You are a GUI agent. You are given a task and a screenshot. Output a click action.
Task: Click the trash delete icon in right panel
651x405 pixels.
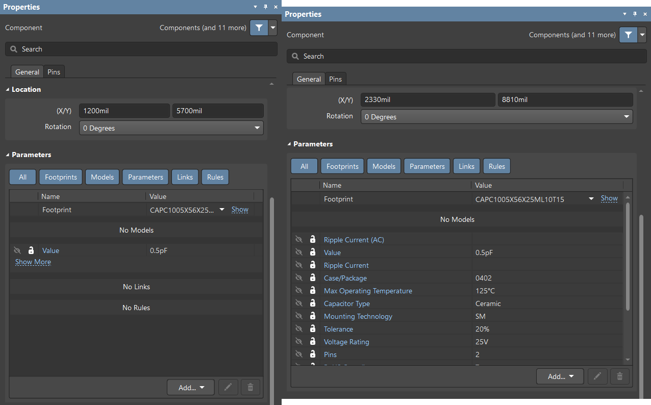coord(619,376)
